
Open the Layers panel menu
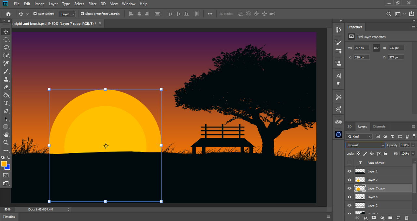[x=413, y=126]
